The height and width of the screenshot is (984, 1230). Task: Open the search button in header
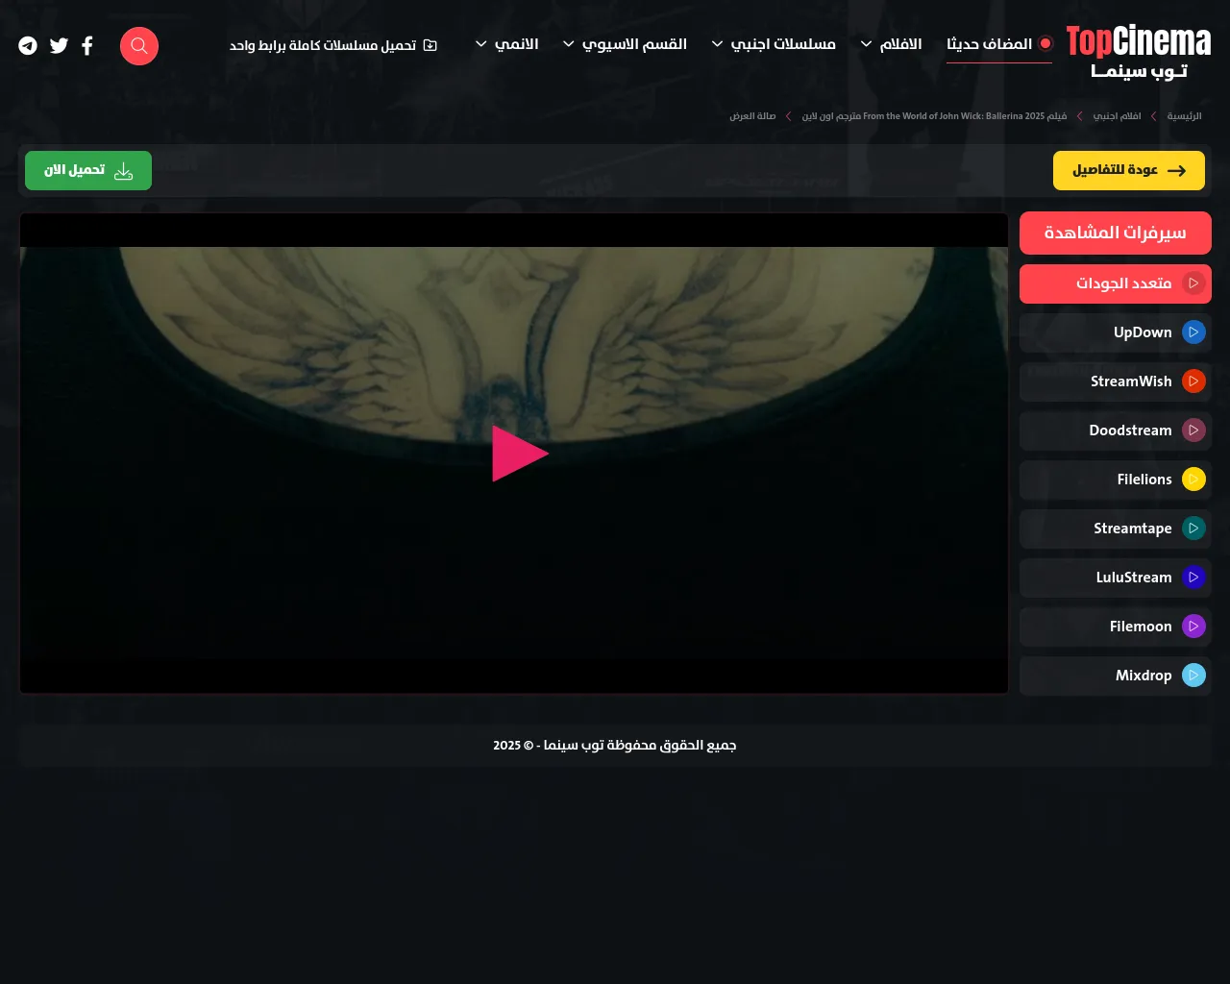(139, 46)
